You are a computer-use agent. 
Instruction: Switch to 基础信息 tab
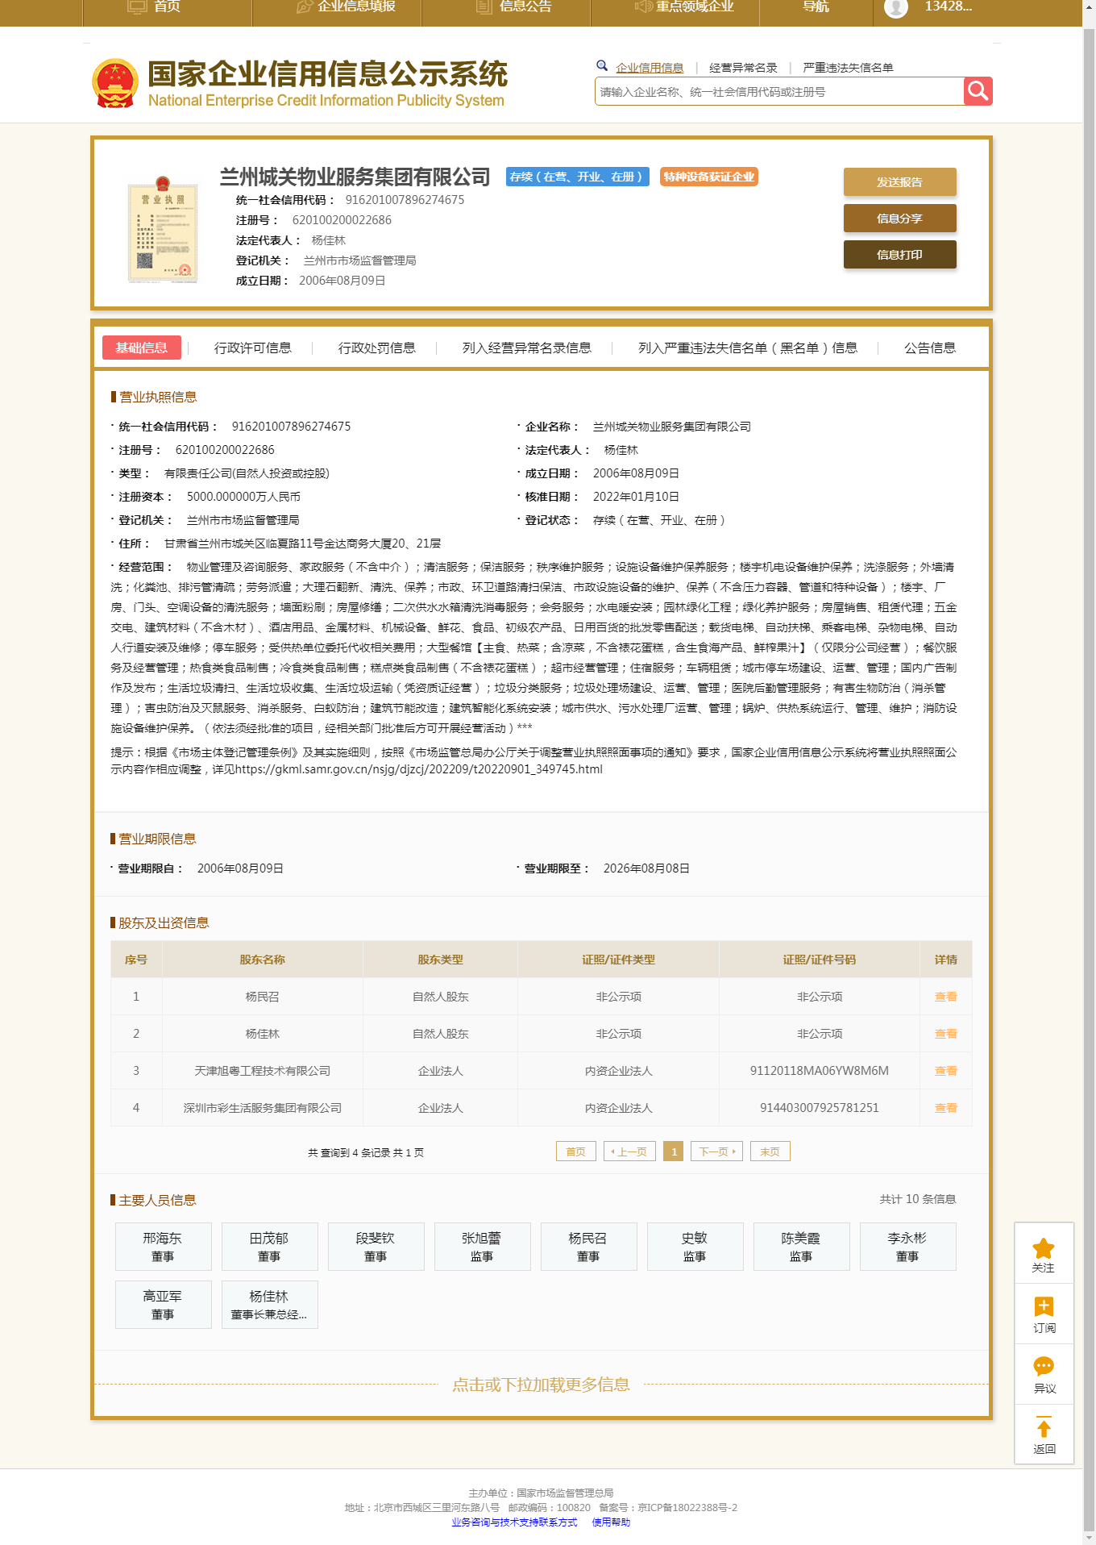click(141, 348)
